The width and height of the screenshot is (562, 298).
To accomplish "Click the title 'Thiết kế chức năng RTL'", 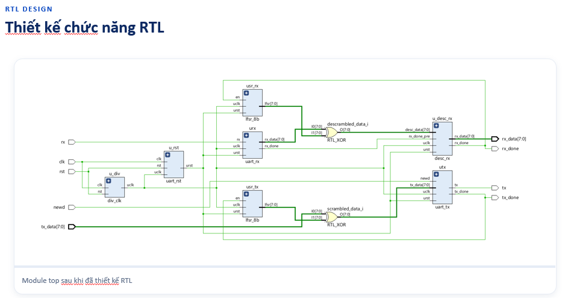I will [84, 27].
